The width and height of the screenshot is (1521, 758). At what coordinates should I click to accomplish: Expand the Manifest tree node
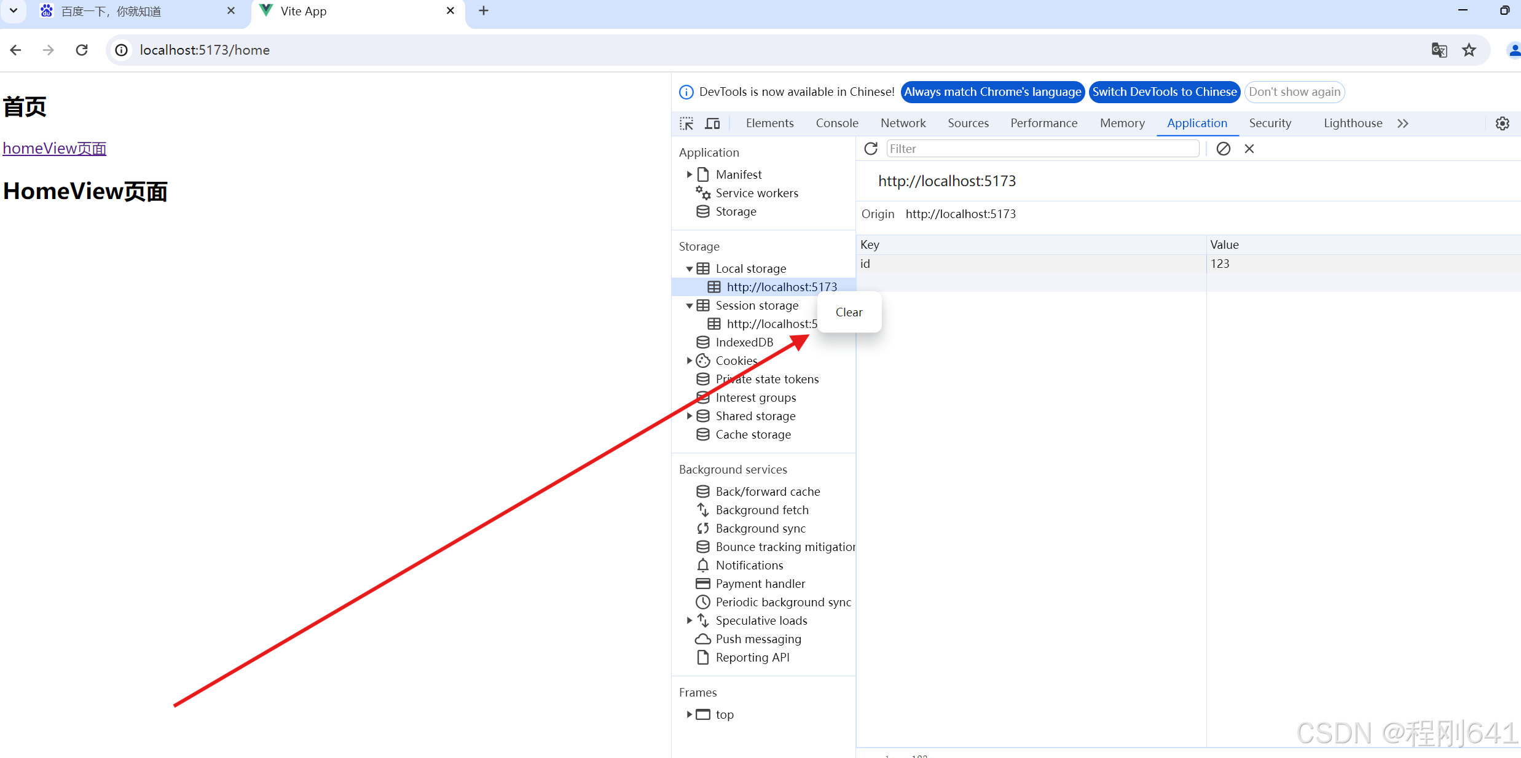pyautogui.click(x=689, y=174)
